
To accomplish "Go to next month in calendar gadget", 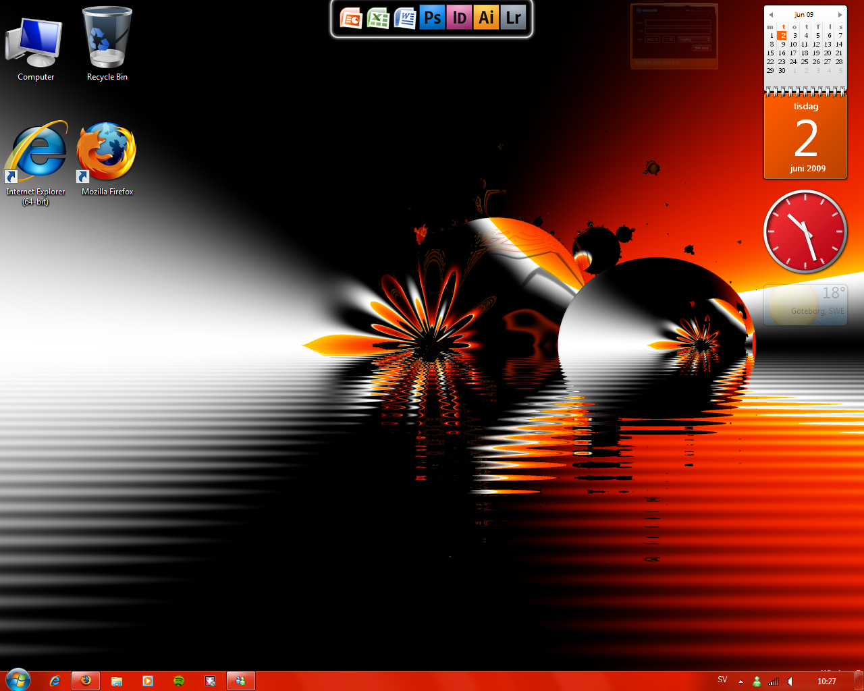I will [x=840, y=14].
